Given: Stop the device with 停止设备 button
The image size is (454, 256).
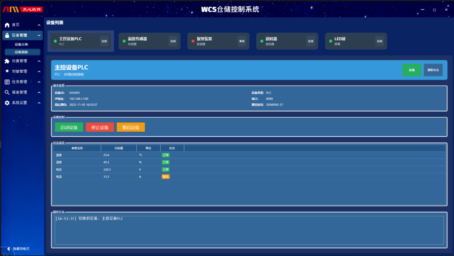Looking at the screenshot, I should 100,127.
